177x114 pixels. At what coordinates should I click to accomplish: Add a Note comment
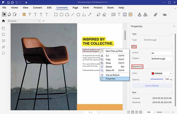113,15
